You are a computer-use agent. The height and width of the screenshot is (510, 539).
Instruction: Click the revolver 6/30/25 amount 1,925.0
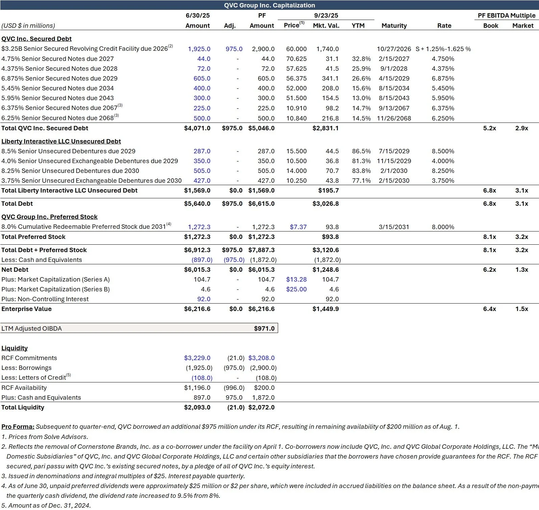click(199, 49)
